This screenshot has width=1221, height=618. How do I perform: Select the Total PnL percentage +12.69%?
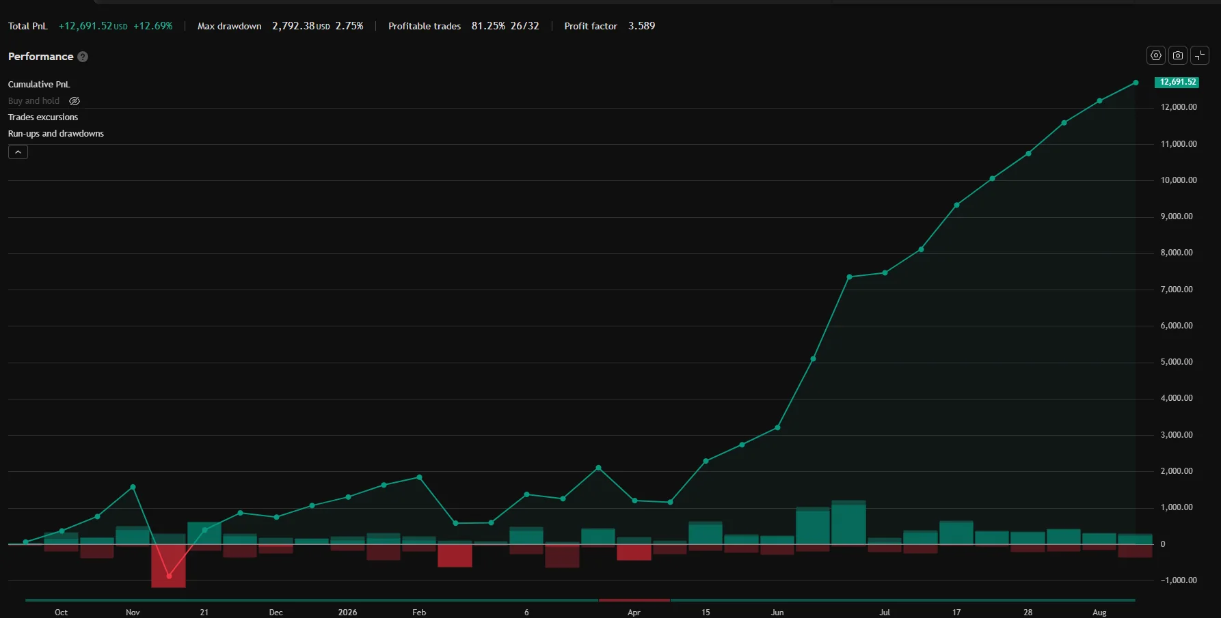click(153, 26)
